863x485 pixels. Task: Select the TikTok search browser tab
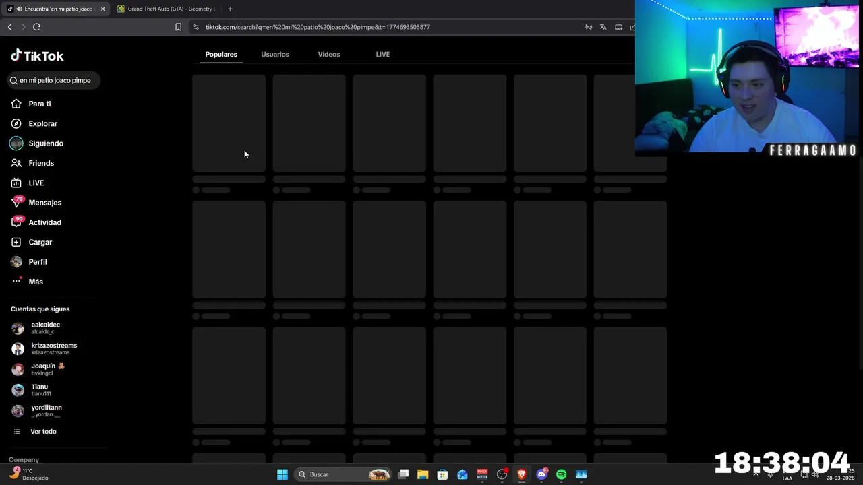[x=57, y=9]
